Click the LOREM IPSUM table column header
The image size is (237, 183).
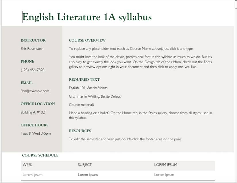tap(166, 165)
